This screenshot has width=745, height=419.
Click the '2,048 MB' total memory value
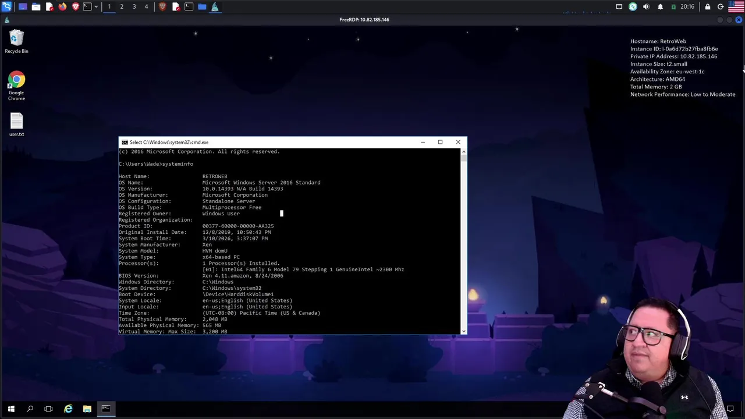point(215,319)
